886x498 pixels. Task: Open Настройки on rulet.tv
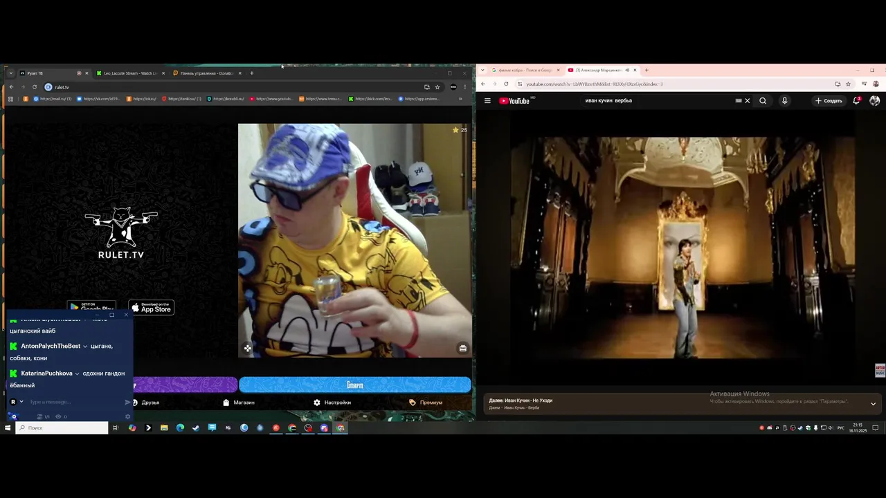coord(332,403)
